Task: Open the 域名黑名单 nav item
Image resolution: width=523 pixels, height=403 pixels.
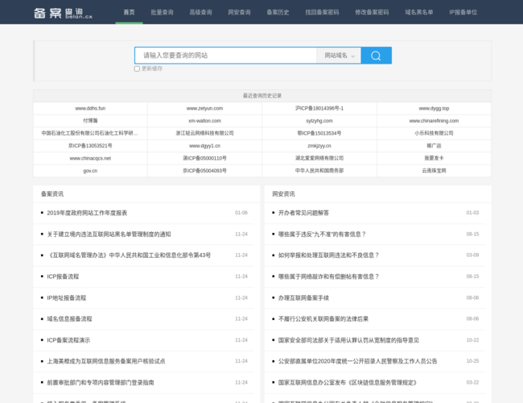Action: click(x=419, y=12)
